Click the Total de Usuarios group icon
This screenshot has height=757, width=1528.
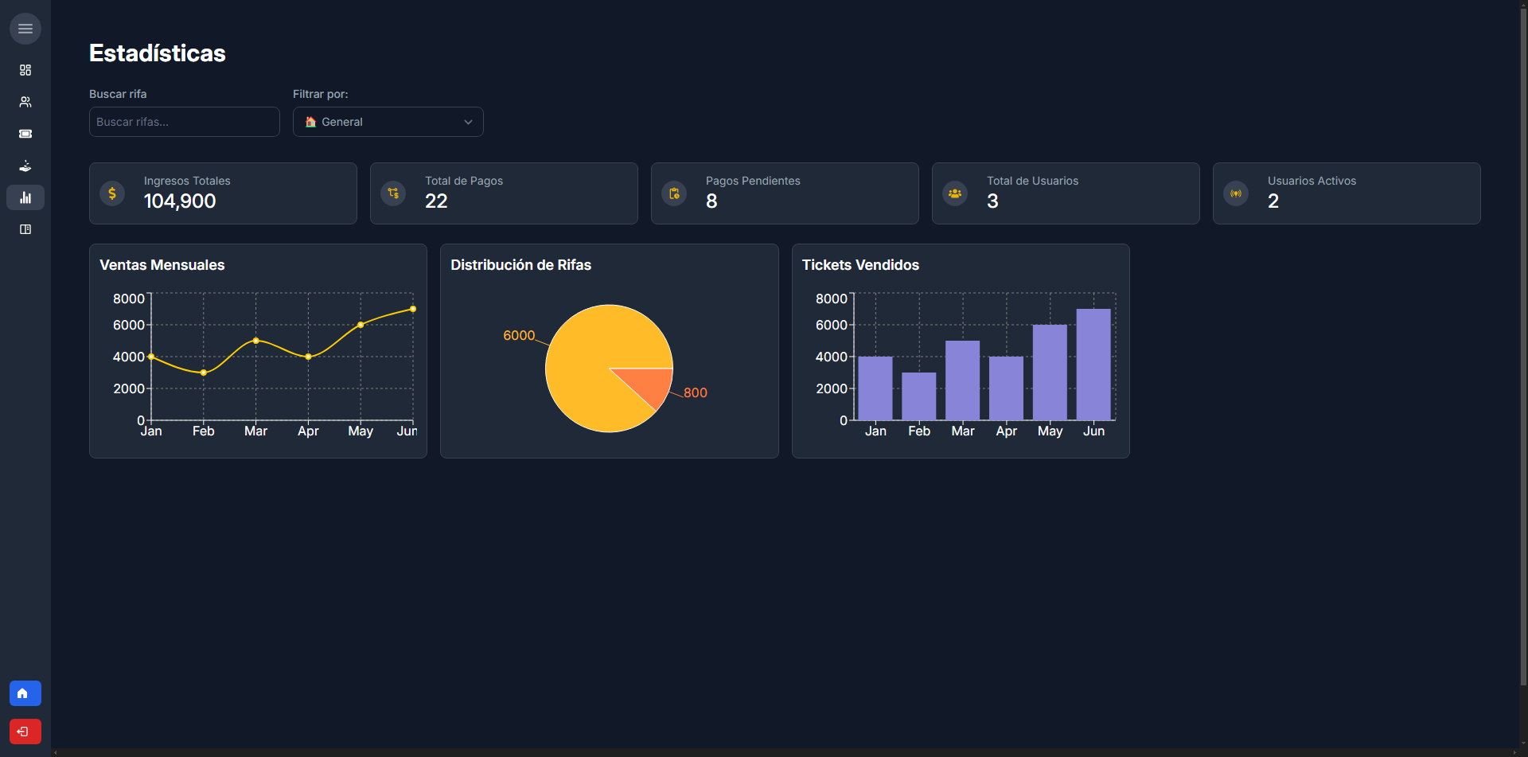[955, 193]
